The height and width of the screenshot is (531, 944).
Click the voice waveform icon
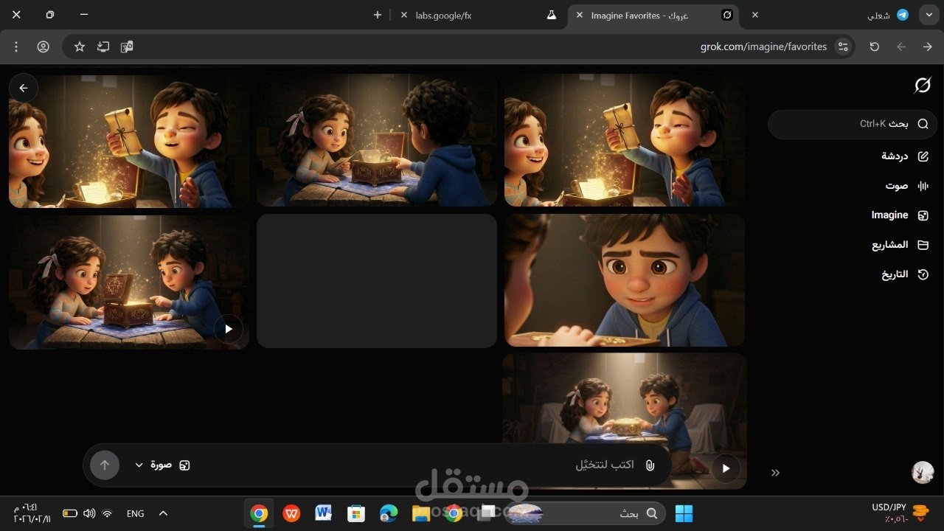(x=923, y=186)
